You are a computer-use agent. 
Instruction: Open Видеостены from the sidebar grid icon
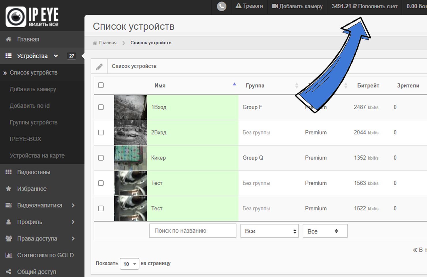[x=9, y=172]
